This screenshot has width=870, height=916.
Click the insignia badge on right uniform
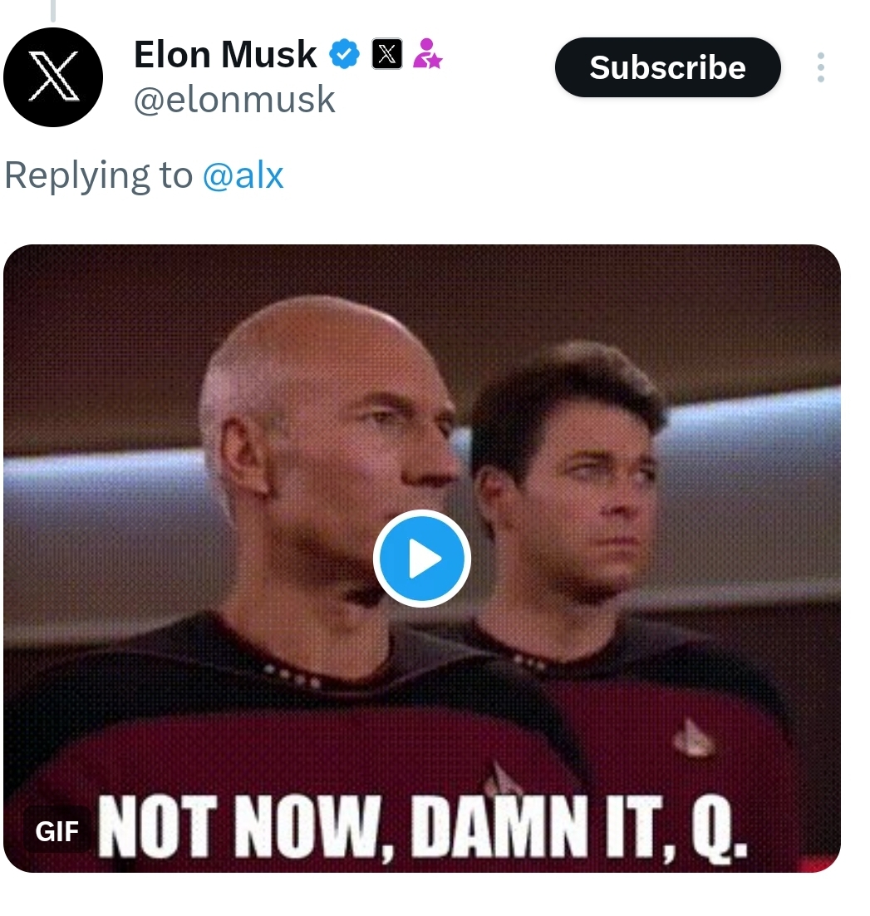pyautogui.click(x=692, y=738)
